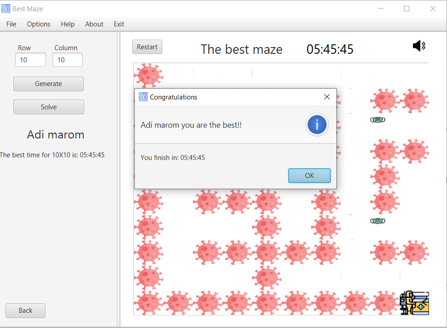
Task: Click the Restart button
Action: pyautogui.click(x=147, y=47)
